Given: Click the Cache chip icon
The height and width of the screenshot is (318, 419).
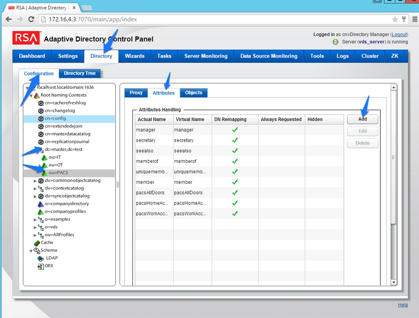Looking at the screenshot, I should (37, 243).
